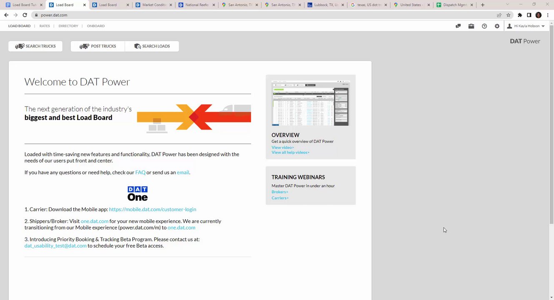The height and width of the screenshot is (300, 554).
Task: Click the Overview video thumbnail
Action: click(311, 103)
